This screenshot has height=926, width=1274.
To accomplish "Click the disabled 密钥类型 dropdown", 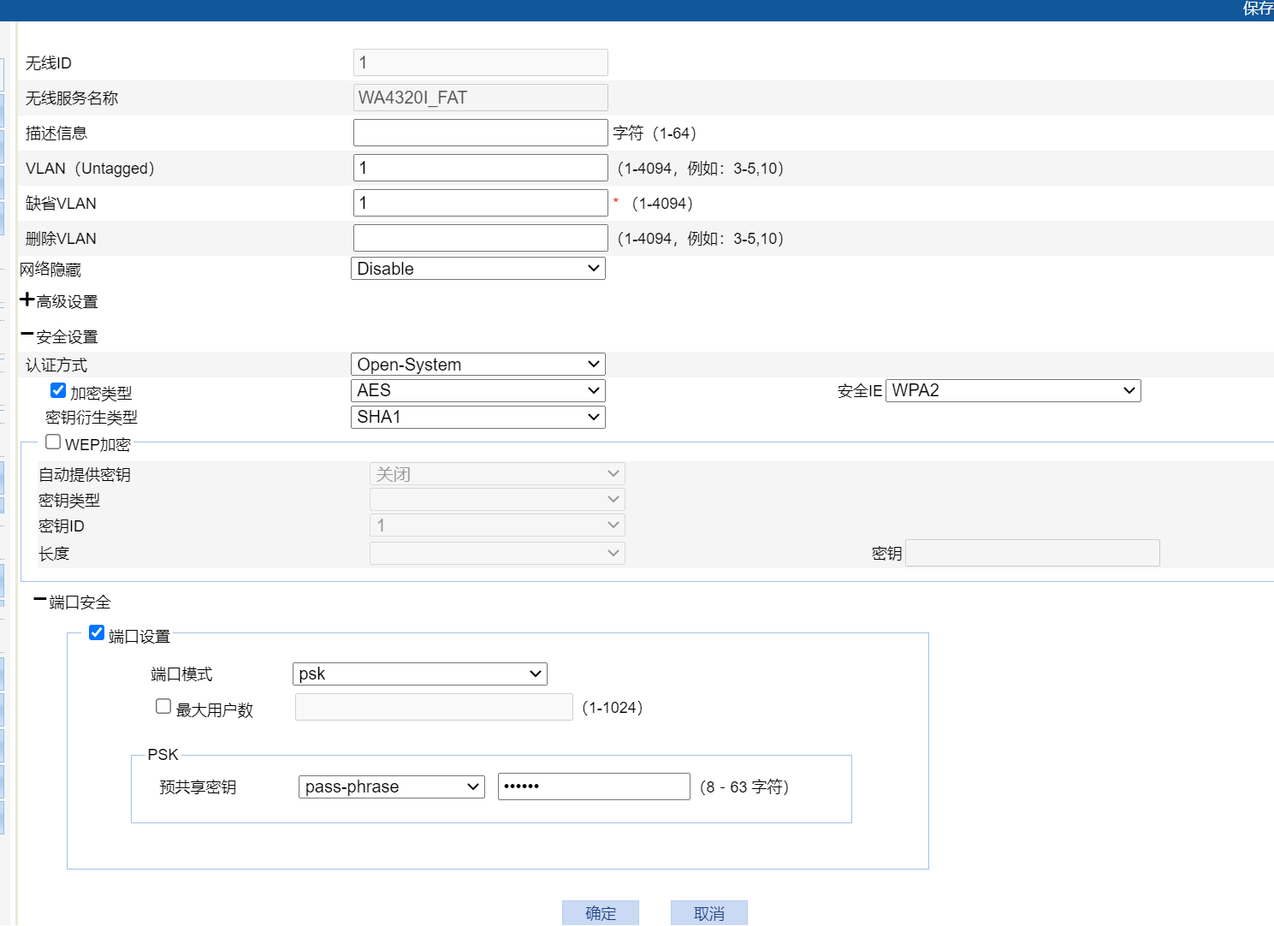I will (497, 500).
